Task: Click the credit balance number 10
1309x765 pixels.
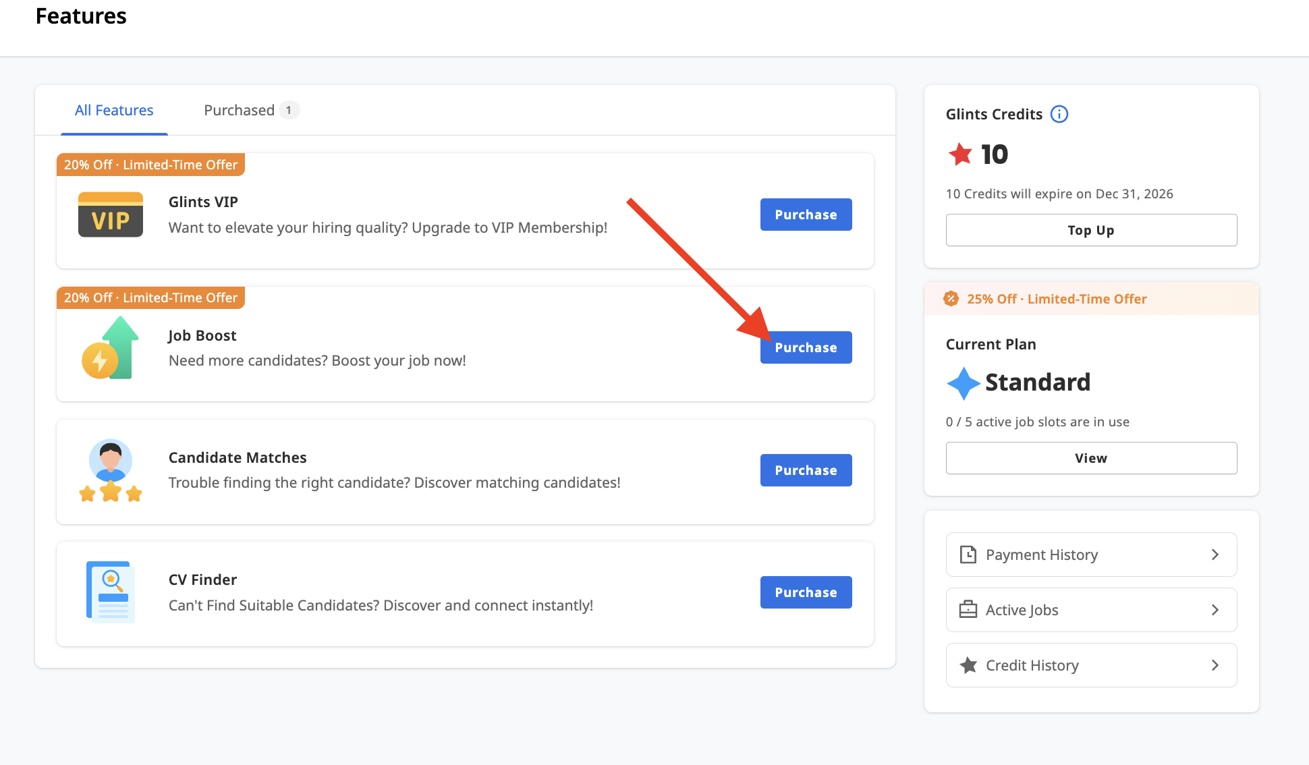Action: click(x=994, y=154)
